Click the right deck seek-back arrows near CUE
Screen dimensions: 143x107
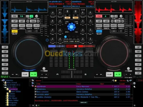click(x=97, y=74)
